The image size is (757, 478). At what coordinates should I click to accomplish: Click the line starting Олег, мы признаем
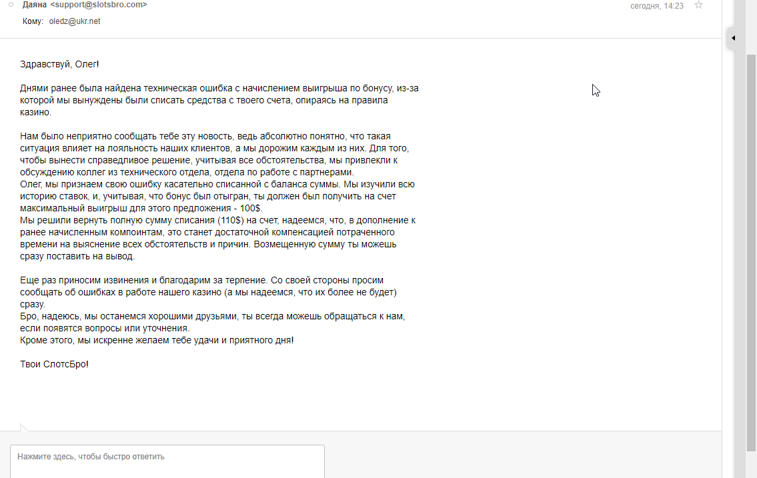[x=217, y=184]
